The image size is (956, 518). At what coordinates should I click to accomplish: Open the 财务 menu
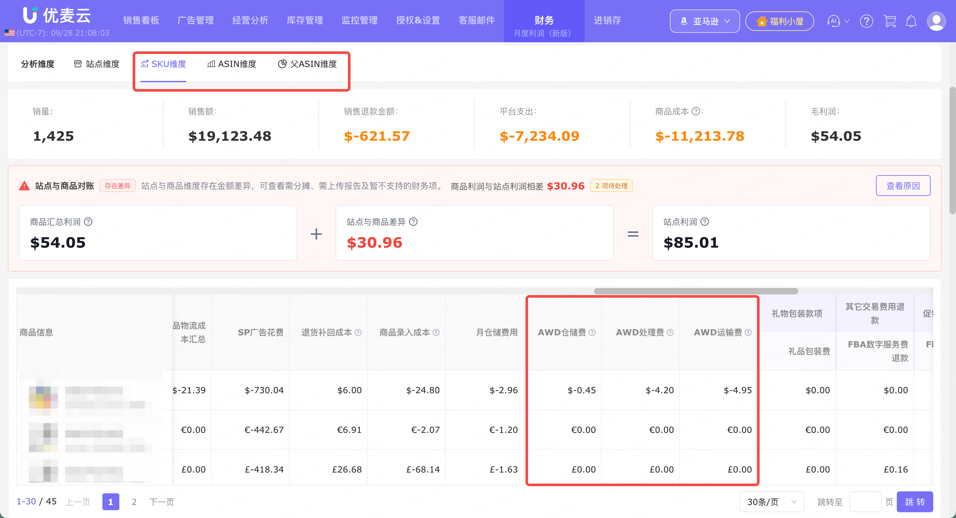tap(544, 21)
